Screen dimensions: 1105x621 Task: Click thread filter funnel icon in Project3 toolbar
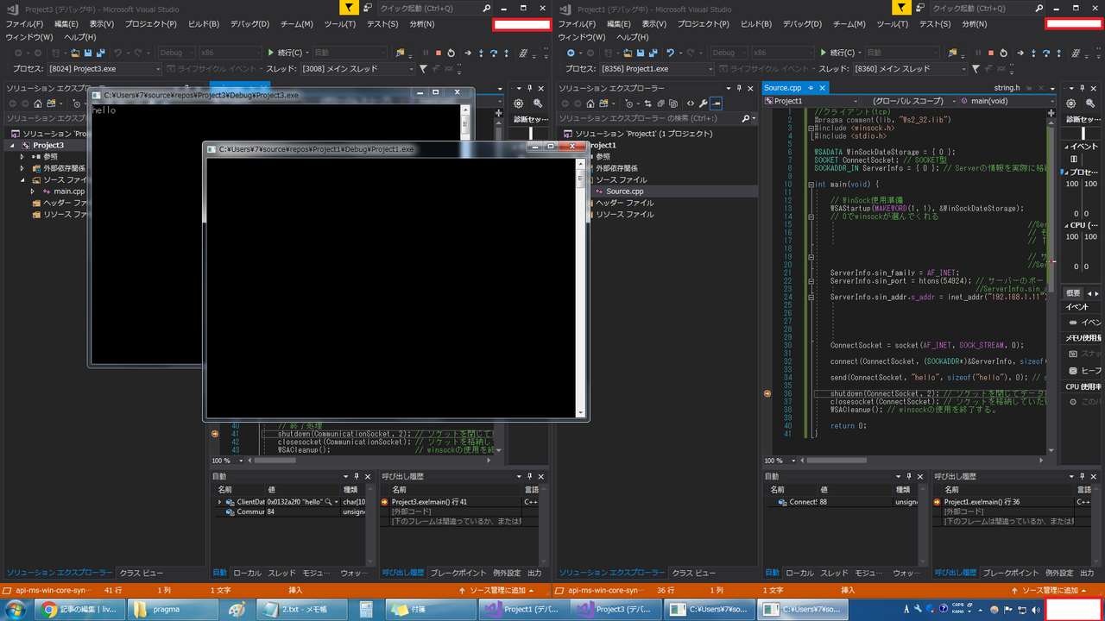(423, 69)
